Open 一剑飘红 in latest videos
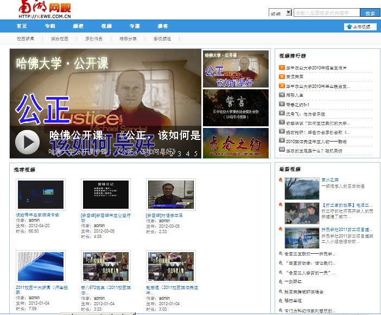This screenshot has width=381, height=315. tap(293, 282)
